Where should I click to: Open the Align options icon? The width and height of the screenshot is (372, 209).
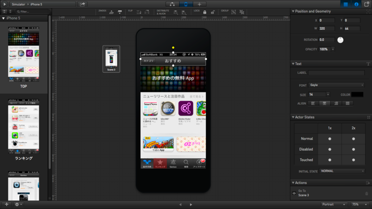coord(184,13)
